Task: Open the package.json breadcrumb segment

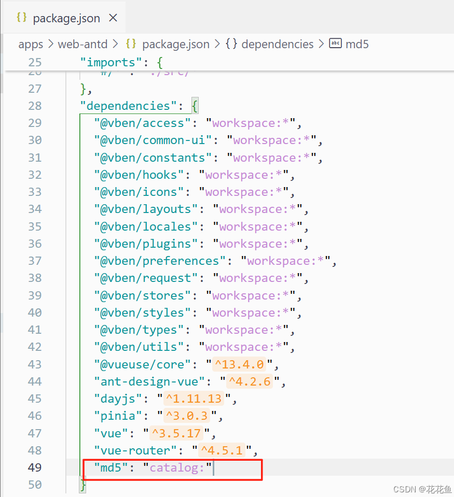Action: click(x=176, y=44)
